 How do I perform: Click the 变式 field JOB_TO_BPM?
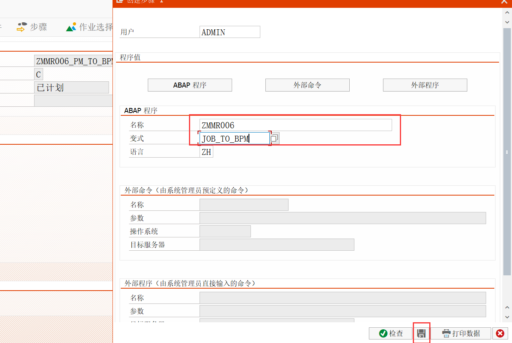(234, 138)
